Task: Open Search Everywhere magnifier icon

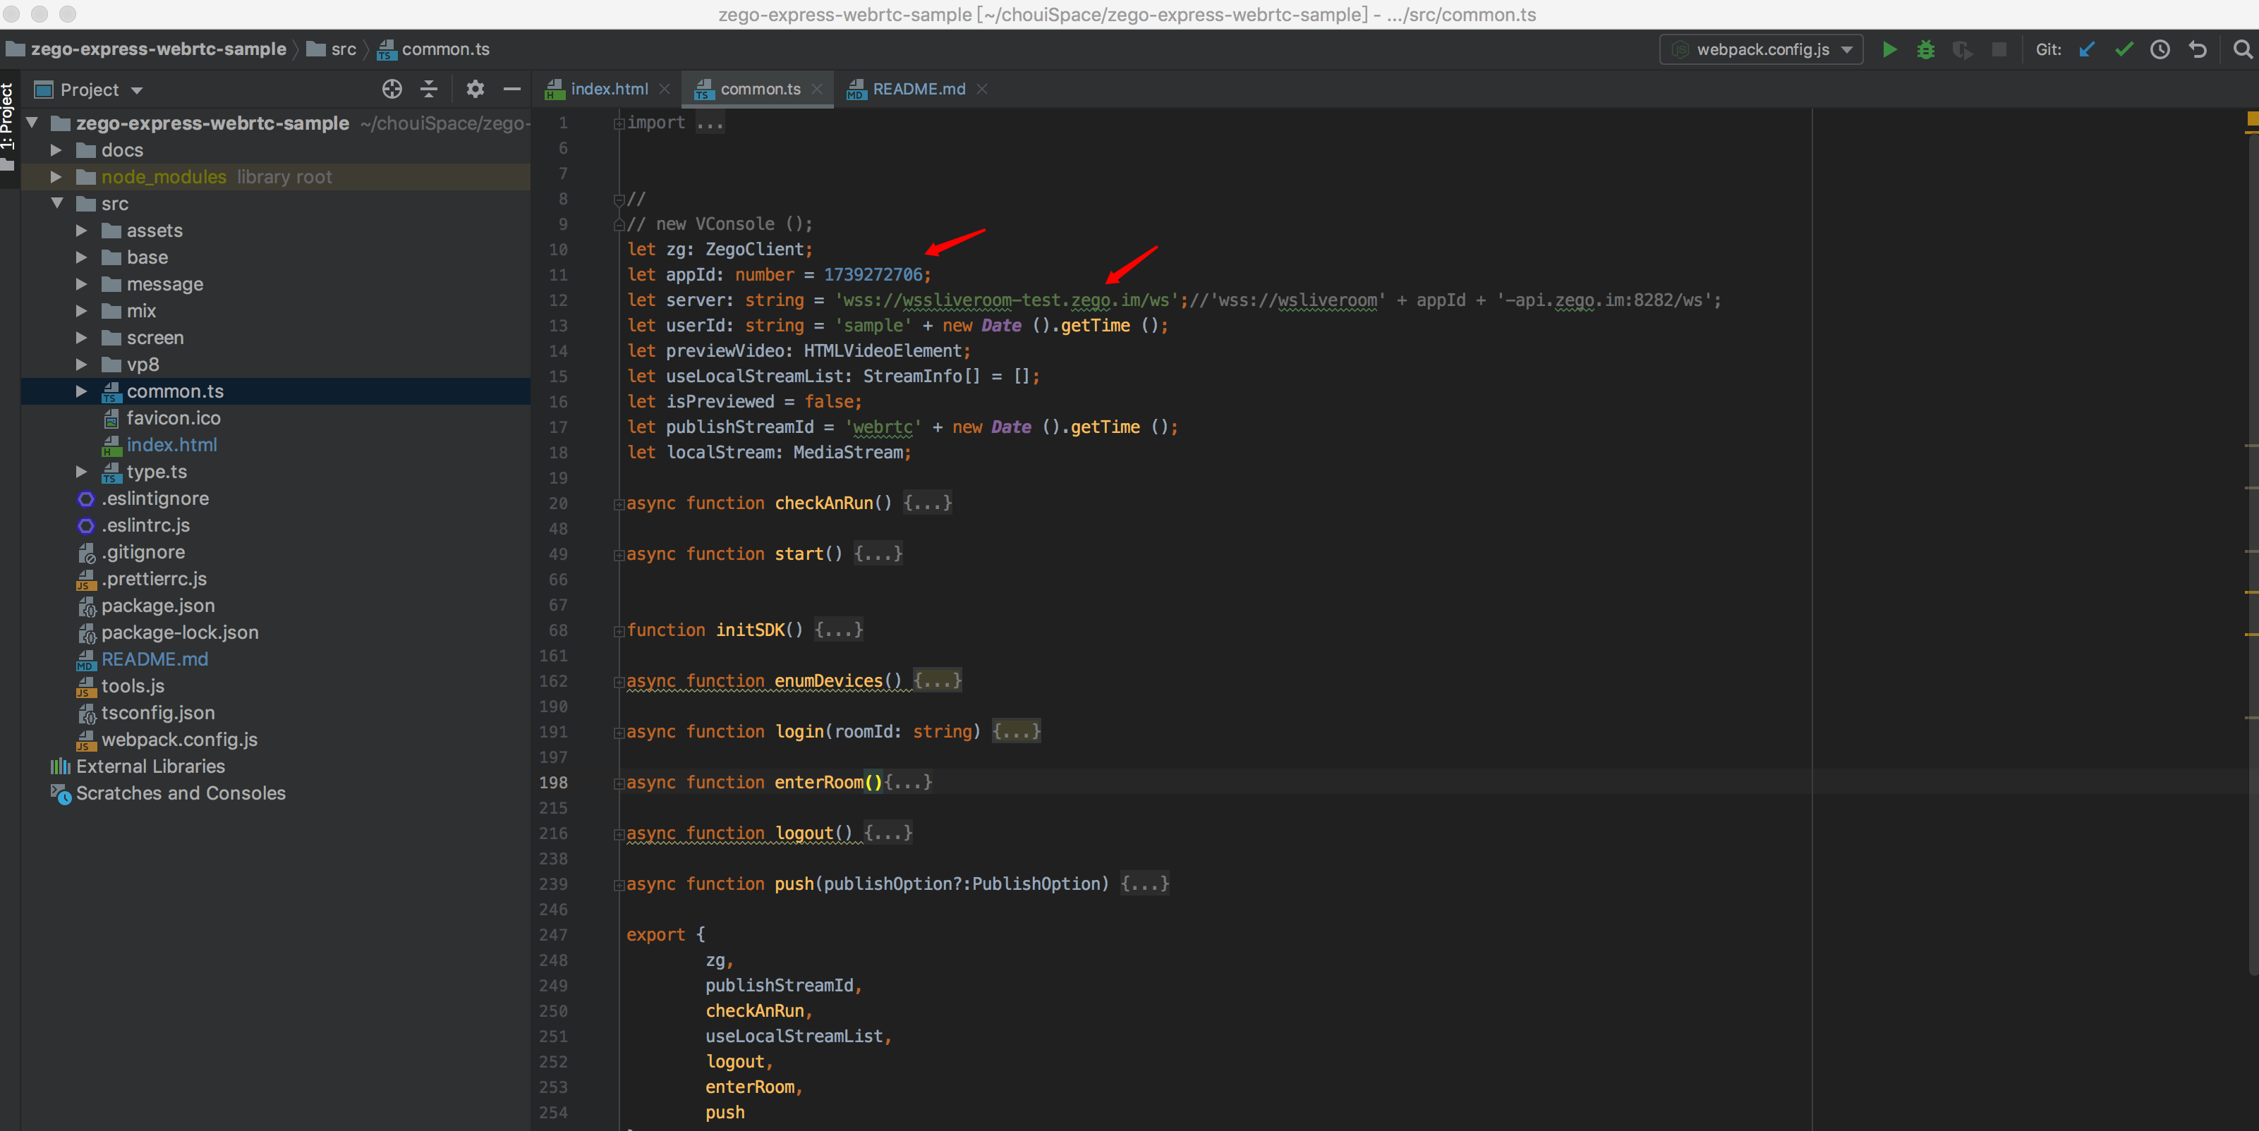Action: point(2242,50)
